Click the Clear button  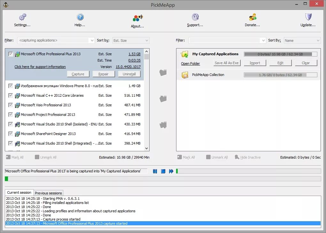click(x=306, y=63)
